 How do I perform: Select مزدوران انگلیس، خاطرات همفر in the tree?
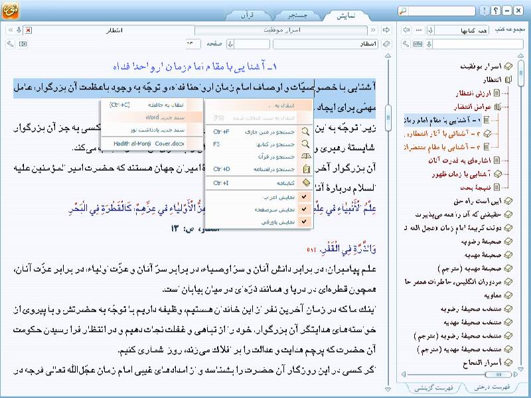tap(453, 281)
